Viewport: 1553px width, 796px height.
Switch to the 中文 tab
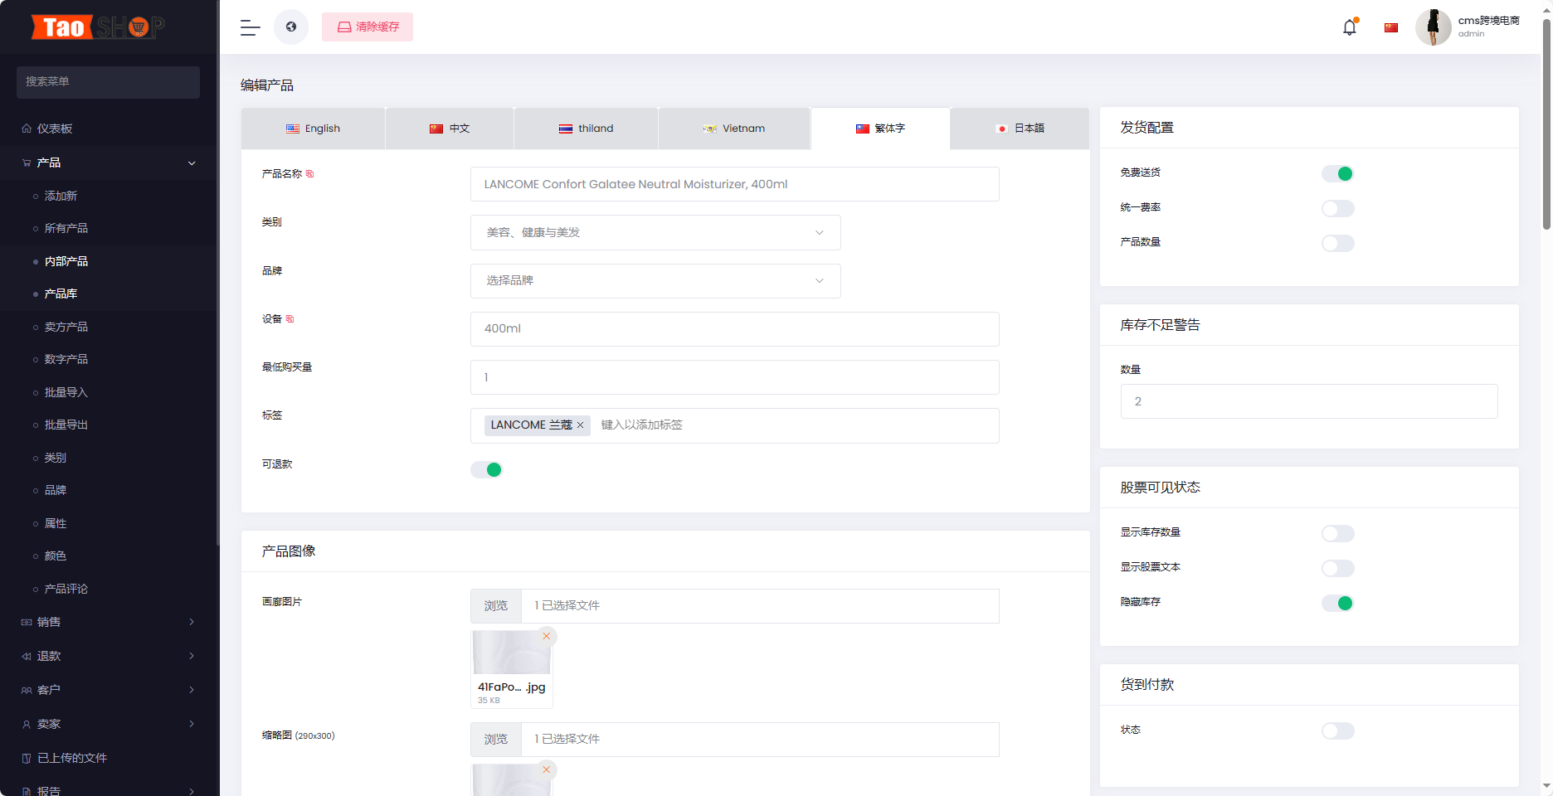pyautogui.click(x=450, y=129)
